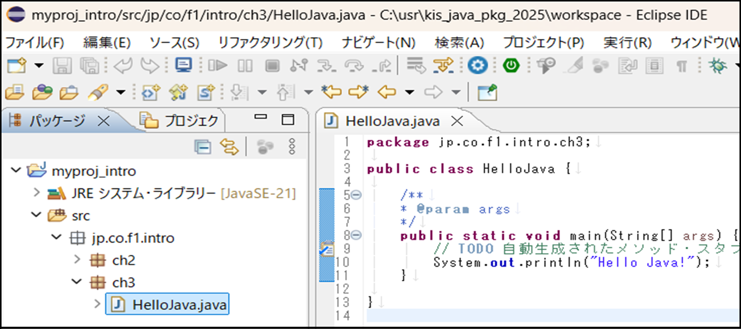Click the Resume debug icon

(218, 66)
